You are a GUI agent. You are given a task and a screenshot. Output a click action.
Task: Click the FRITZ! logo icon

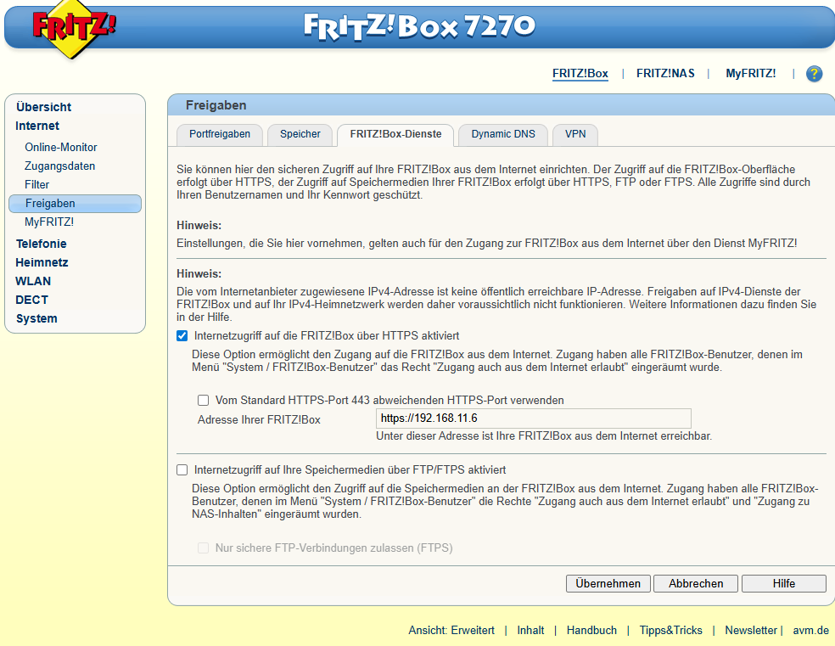click(x=74, y=30)
